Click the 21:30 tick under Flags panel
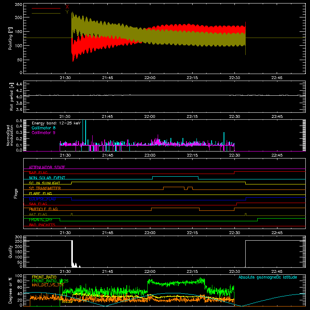 tap(65, 233)
